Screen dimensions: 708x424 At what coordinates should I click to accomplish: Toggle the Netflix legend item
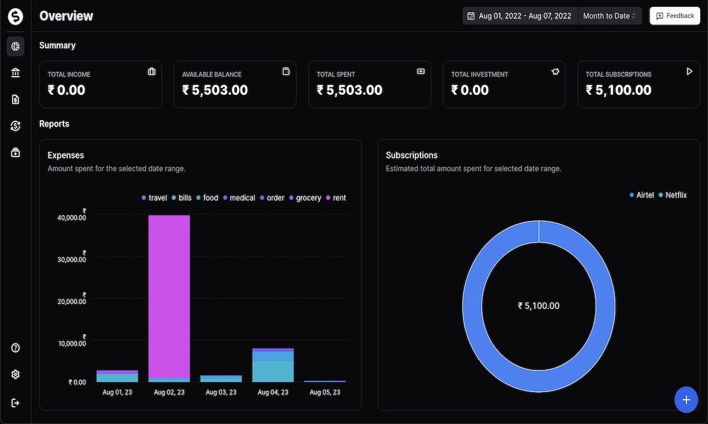tap(673, 195)
